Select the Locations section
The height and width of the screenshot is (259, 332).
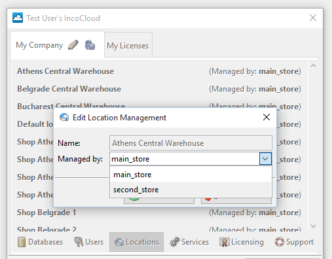tap(136, 242)
